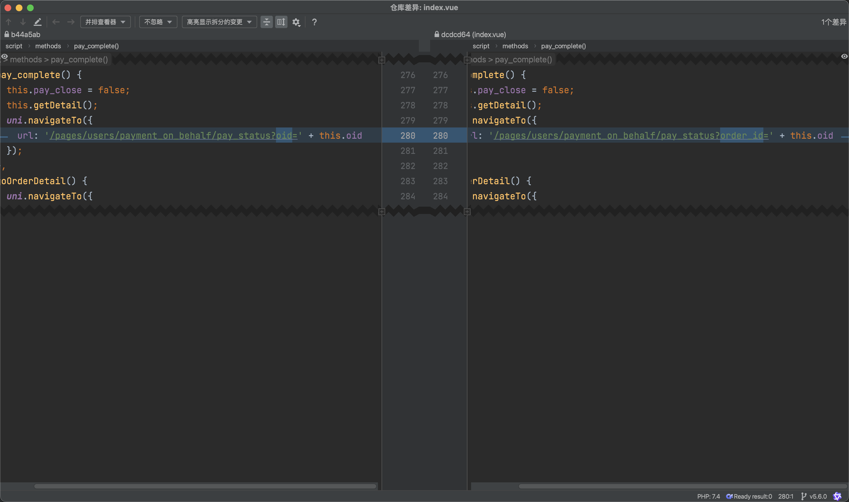Expand top folded region on right pane

467,60
